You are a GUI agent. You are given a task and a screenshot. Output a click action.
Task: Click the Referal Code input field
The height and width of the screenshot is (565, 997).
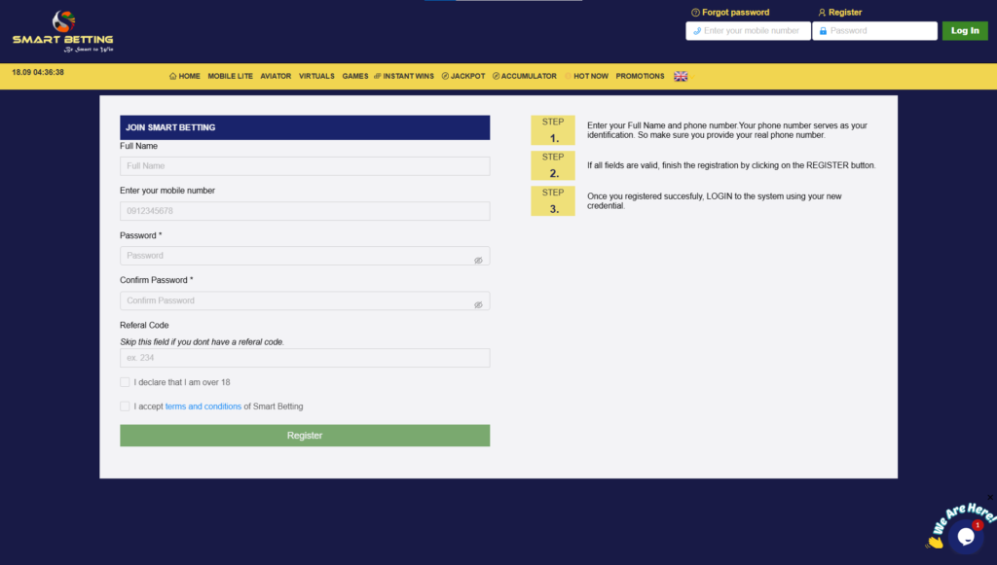tap(304, 357)
